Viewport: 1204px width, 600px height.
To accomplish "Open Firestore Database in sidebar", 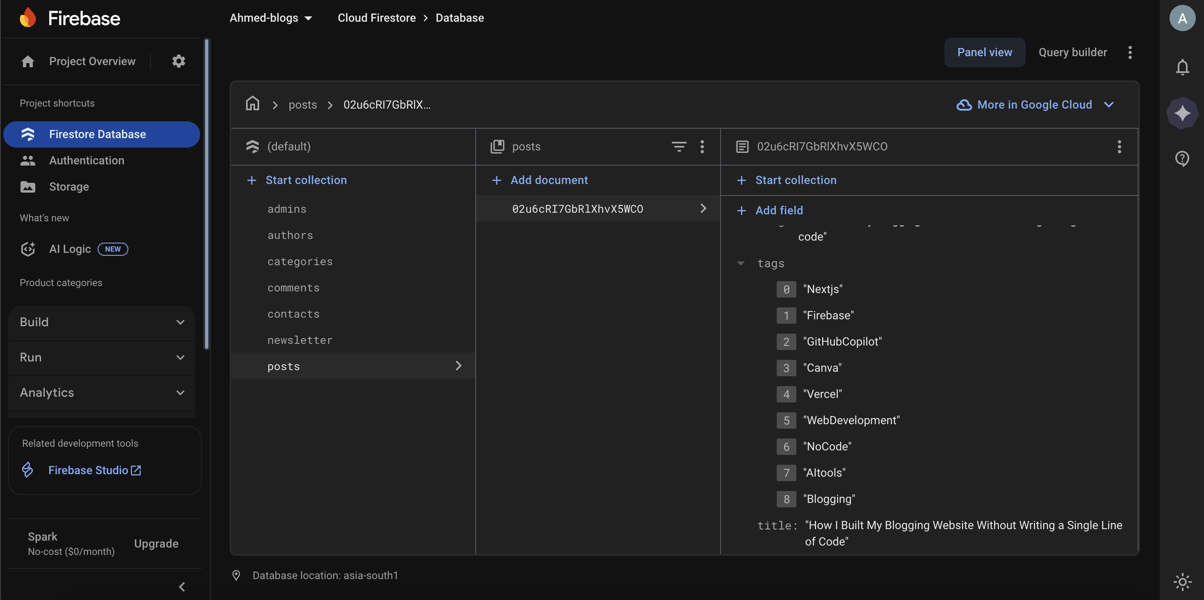I will pos(102,134).
